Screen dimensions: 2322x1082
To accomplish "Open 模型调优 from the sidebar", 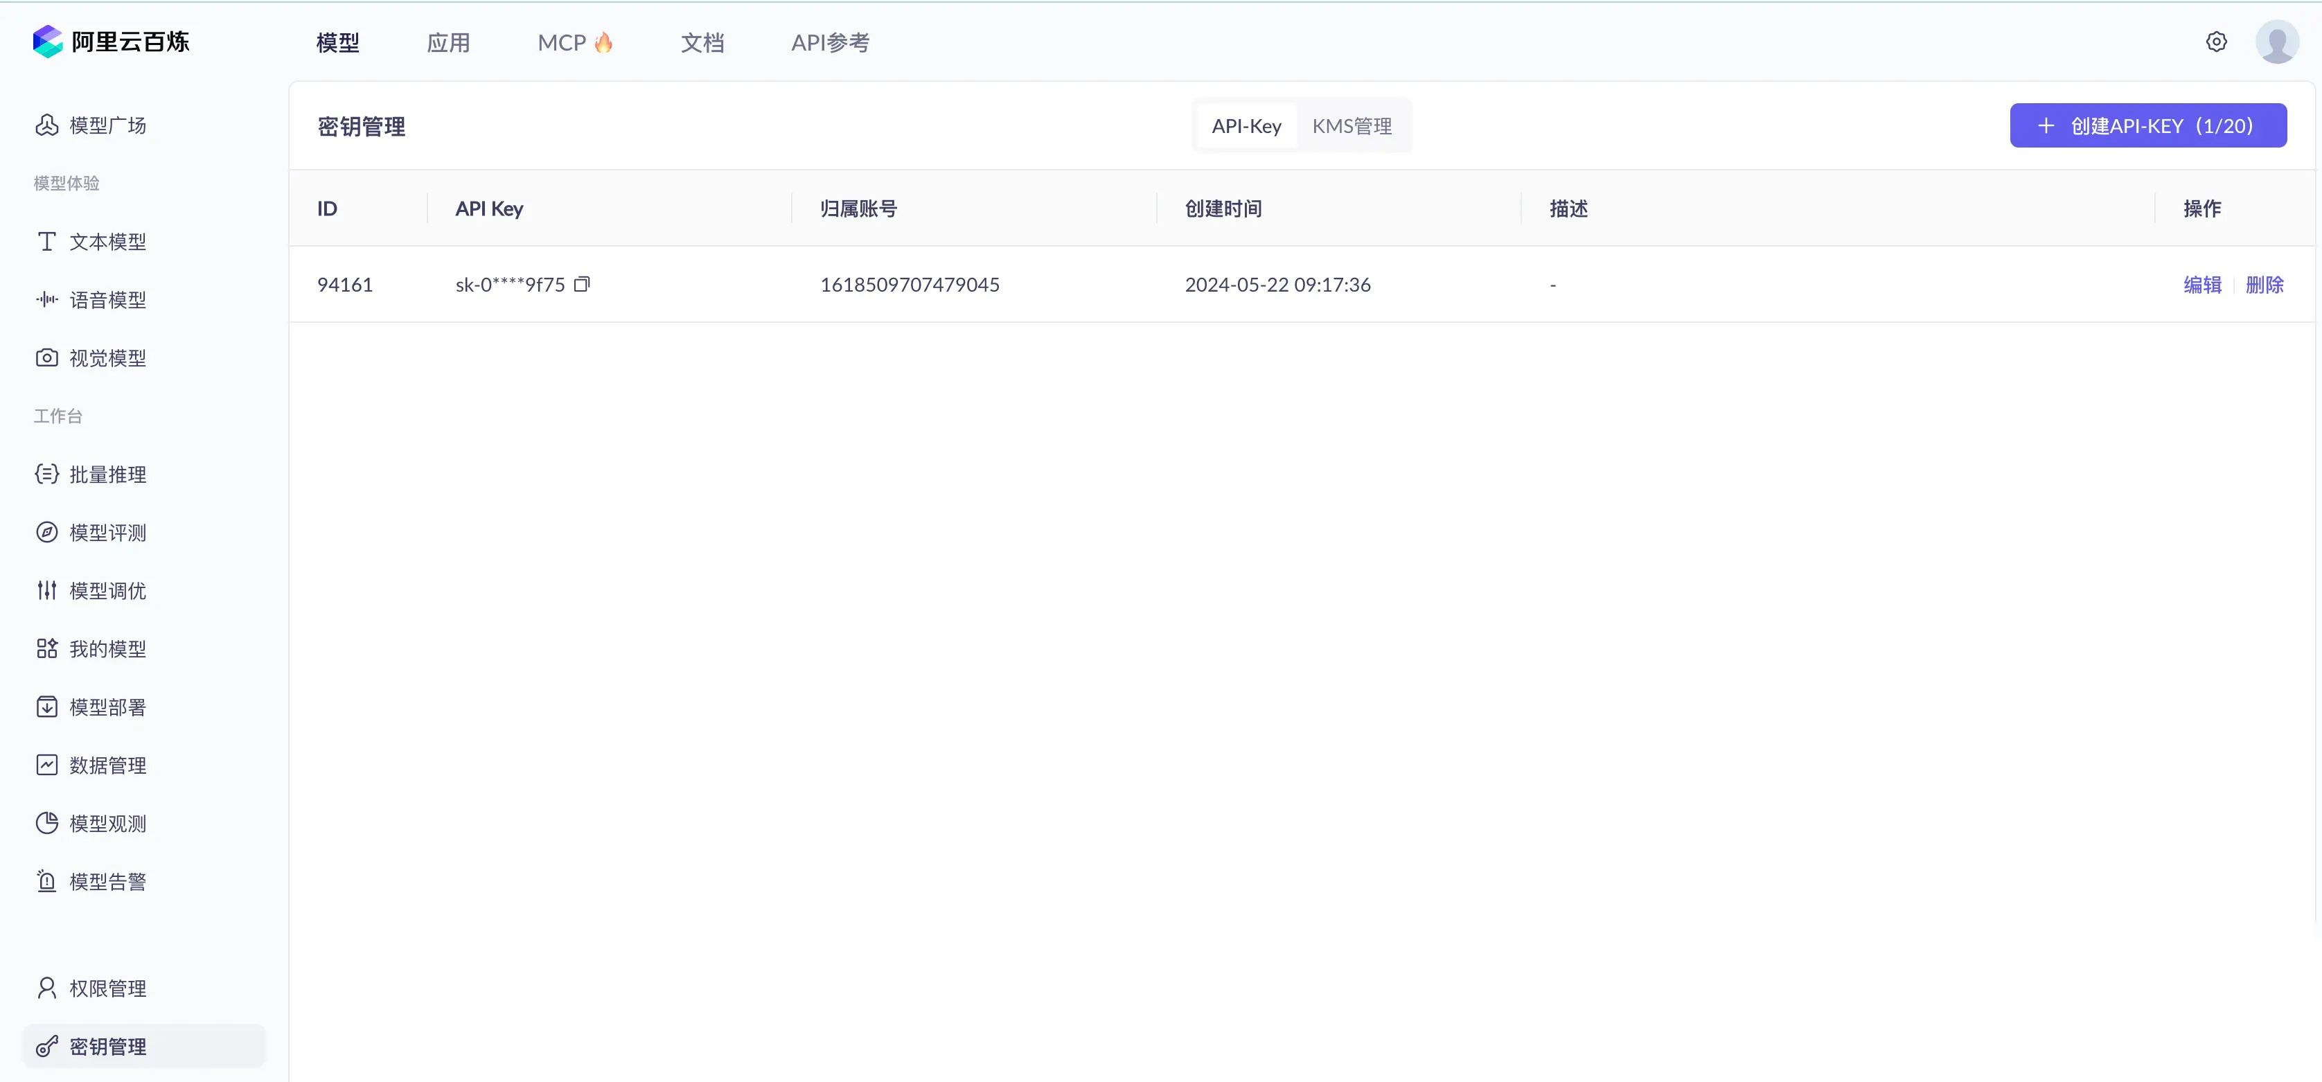I will [107, 591].
